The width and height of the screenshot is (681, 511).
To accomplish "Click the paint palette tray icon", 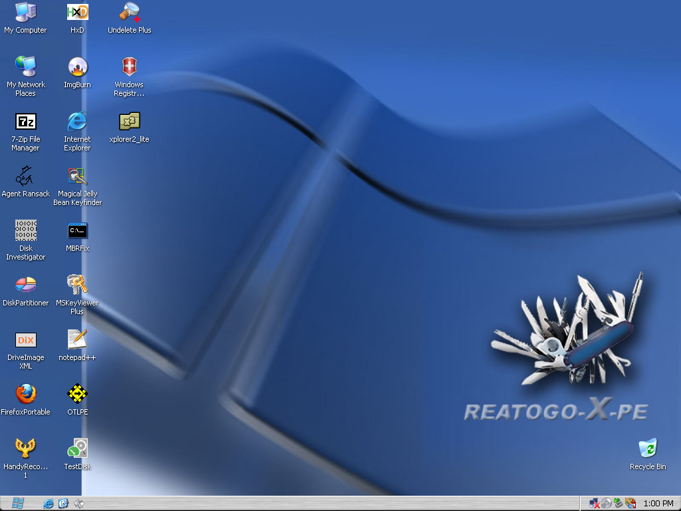I will tap(630, 504).
